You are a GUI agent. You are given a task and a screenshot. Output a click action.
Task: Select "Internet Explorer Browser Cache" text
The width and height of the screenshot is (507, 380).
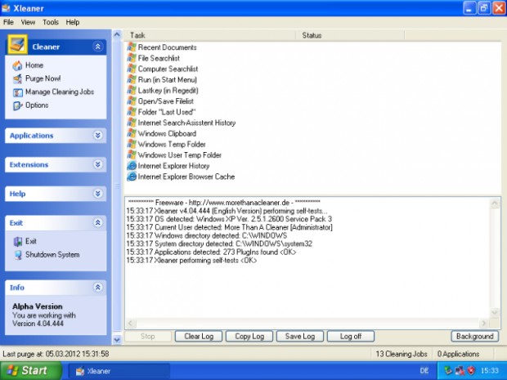tap(186, 177)
